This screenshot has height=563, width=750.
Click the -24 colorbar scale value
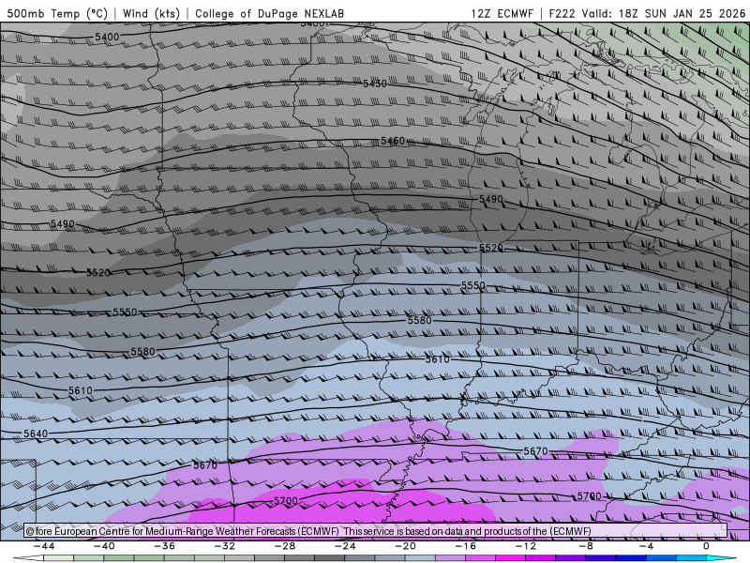tap(345, 546)
